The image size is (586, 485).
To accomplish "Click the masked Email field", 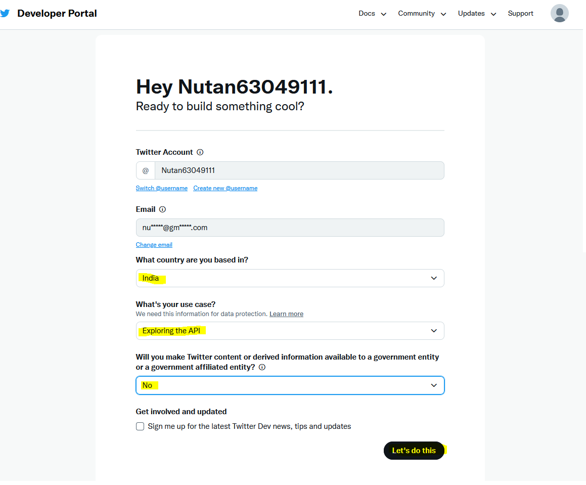I will click(x=290, y=228).
